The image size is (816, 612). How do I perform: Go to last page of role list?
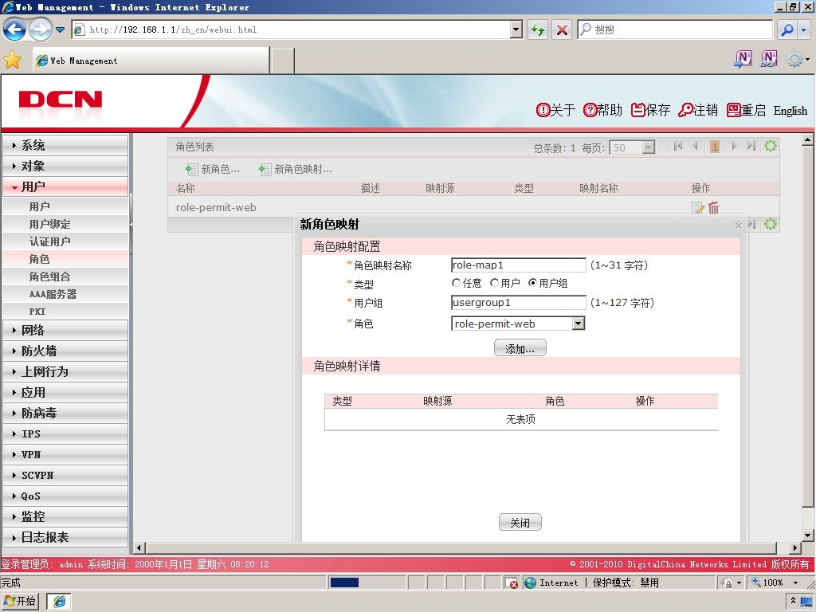pyautogui.click(x=751, y=147)
